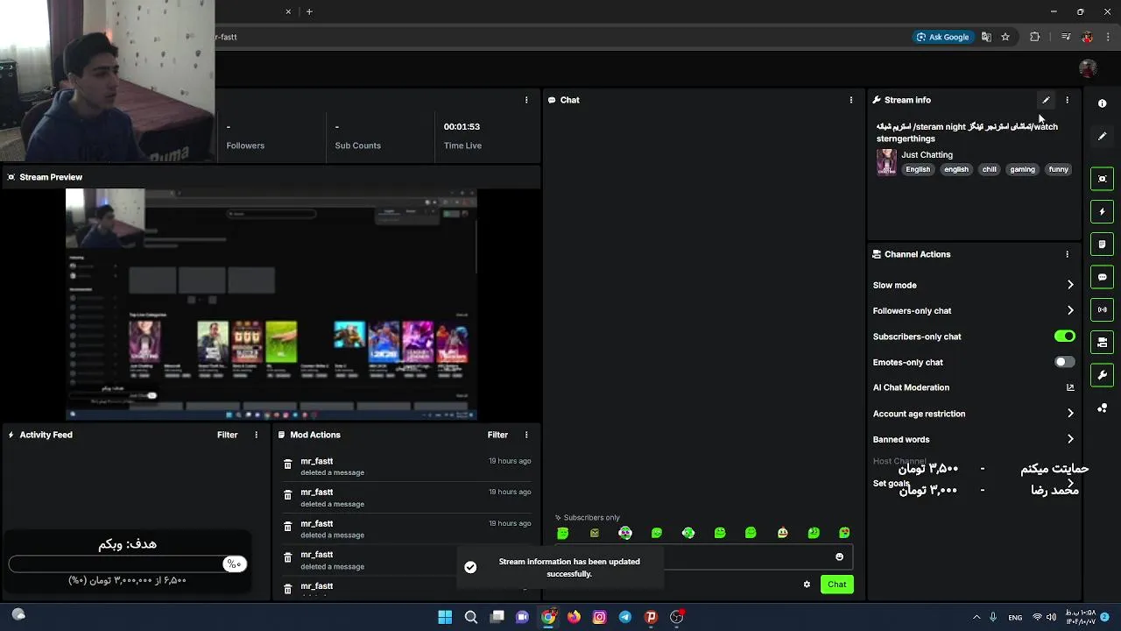
Task: Expand Banned words settings
Action: pos(1069,439)
